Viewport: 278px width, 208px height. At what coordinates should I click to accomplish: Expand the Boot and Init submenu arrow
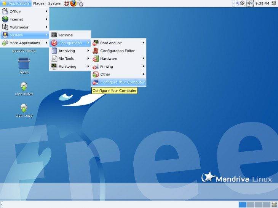(143, 43)
